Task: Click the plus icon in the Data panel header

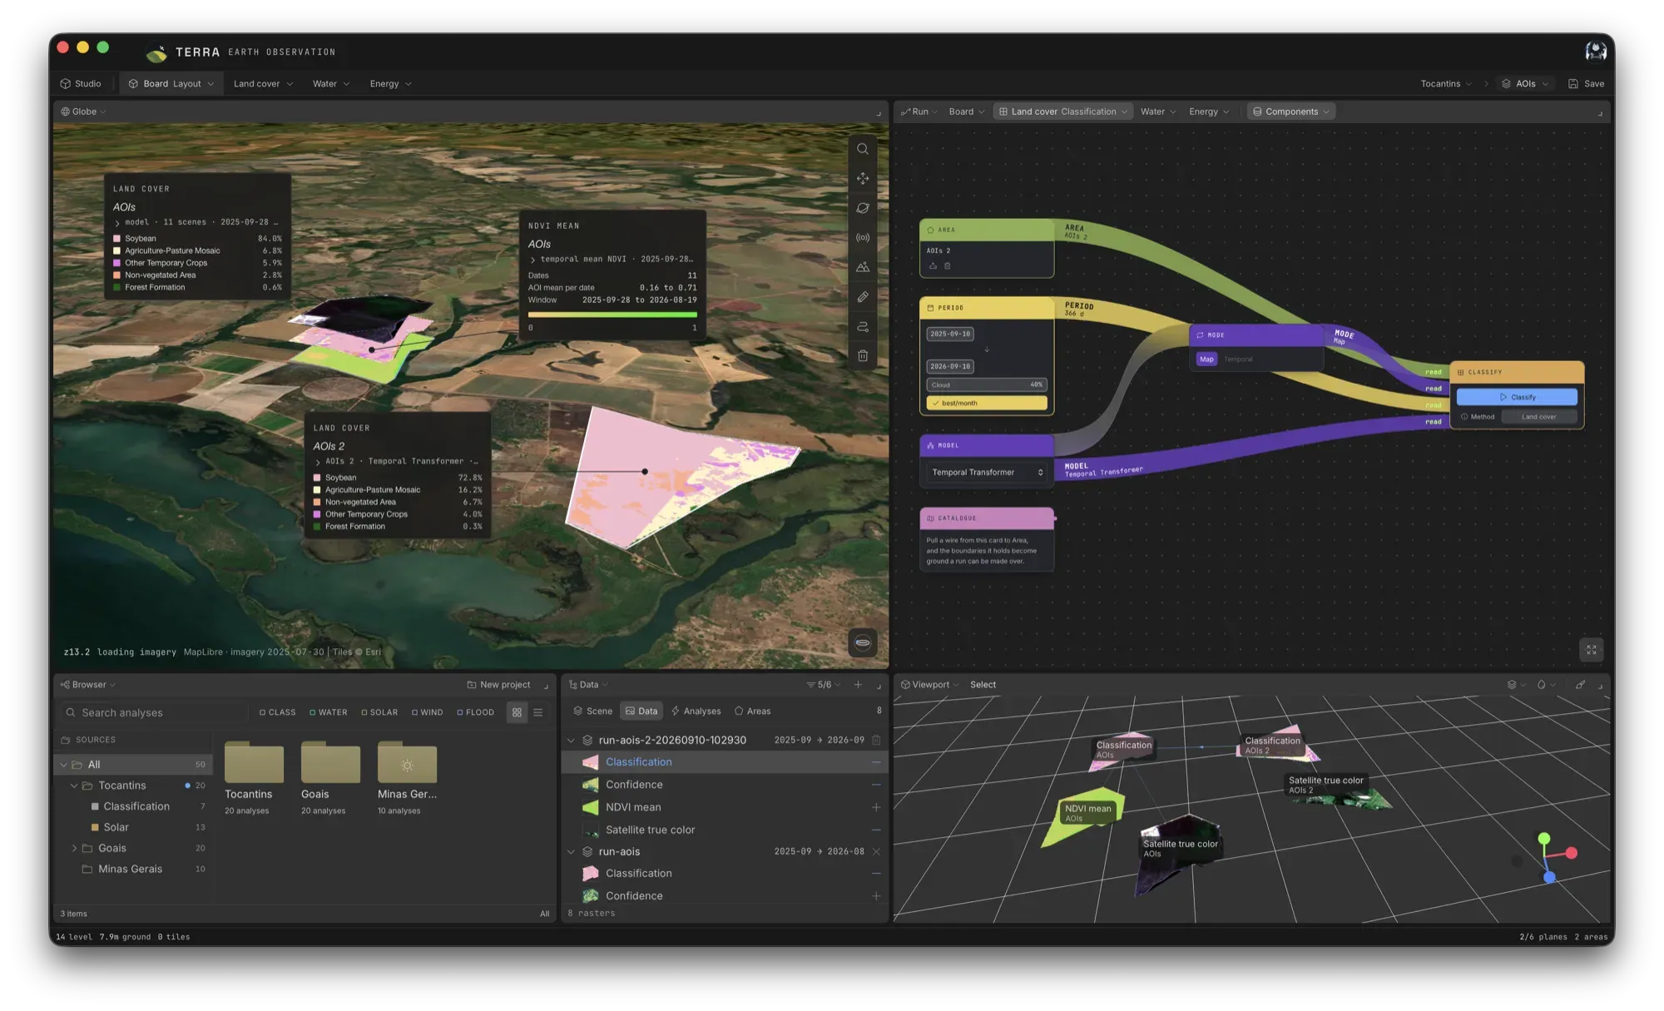Action: pos(858,685)
